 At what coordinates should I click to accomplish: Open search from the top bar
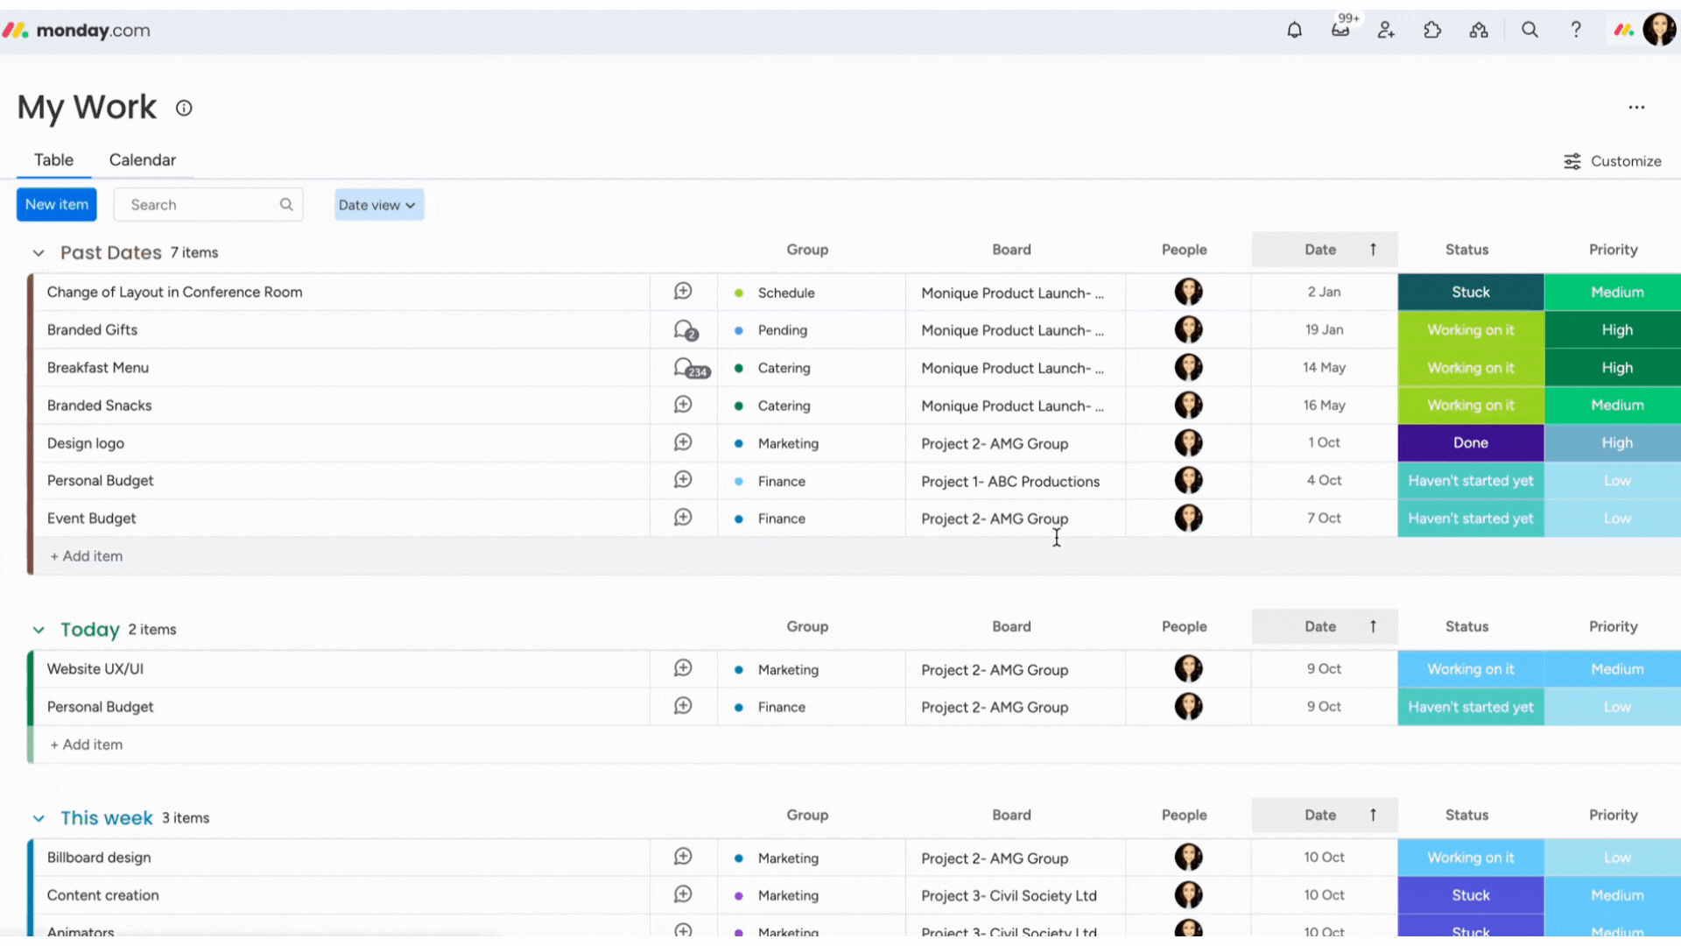coord(1530,29)
